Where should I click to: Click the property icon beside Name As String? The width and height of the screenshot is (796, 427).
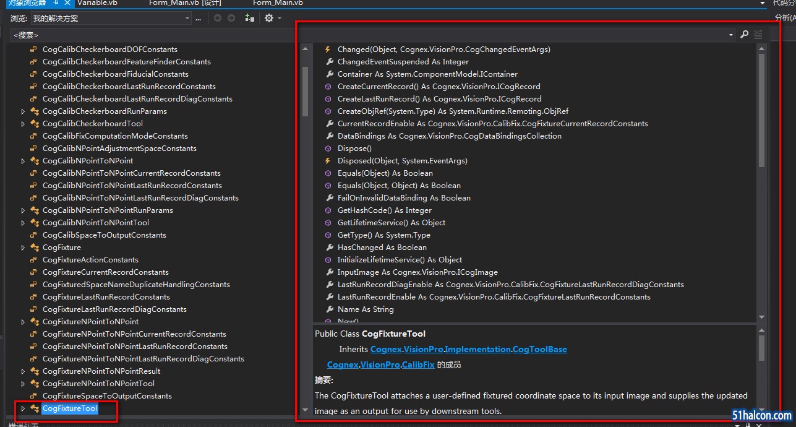click(x=331, y=309)
